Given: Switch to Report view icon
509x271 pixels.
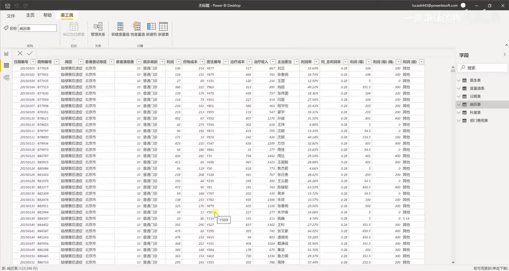Looking at the screenshot, I should pos(6,54).
